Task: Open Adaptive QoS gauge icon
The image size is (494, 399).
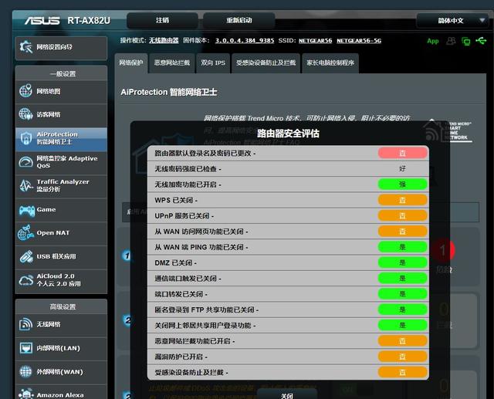Action: click(25, 162)
